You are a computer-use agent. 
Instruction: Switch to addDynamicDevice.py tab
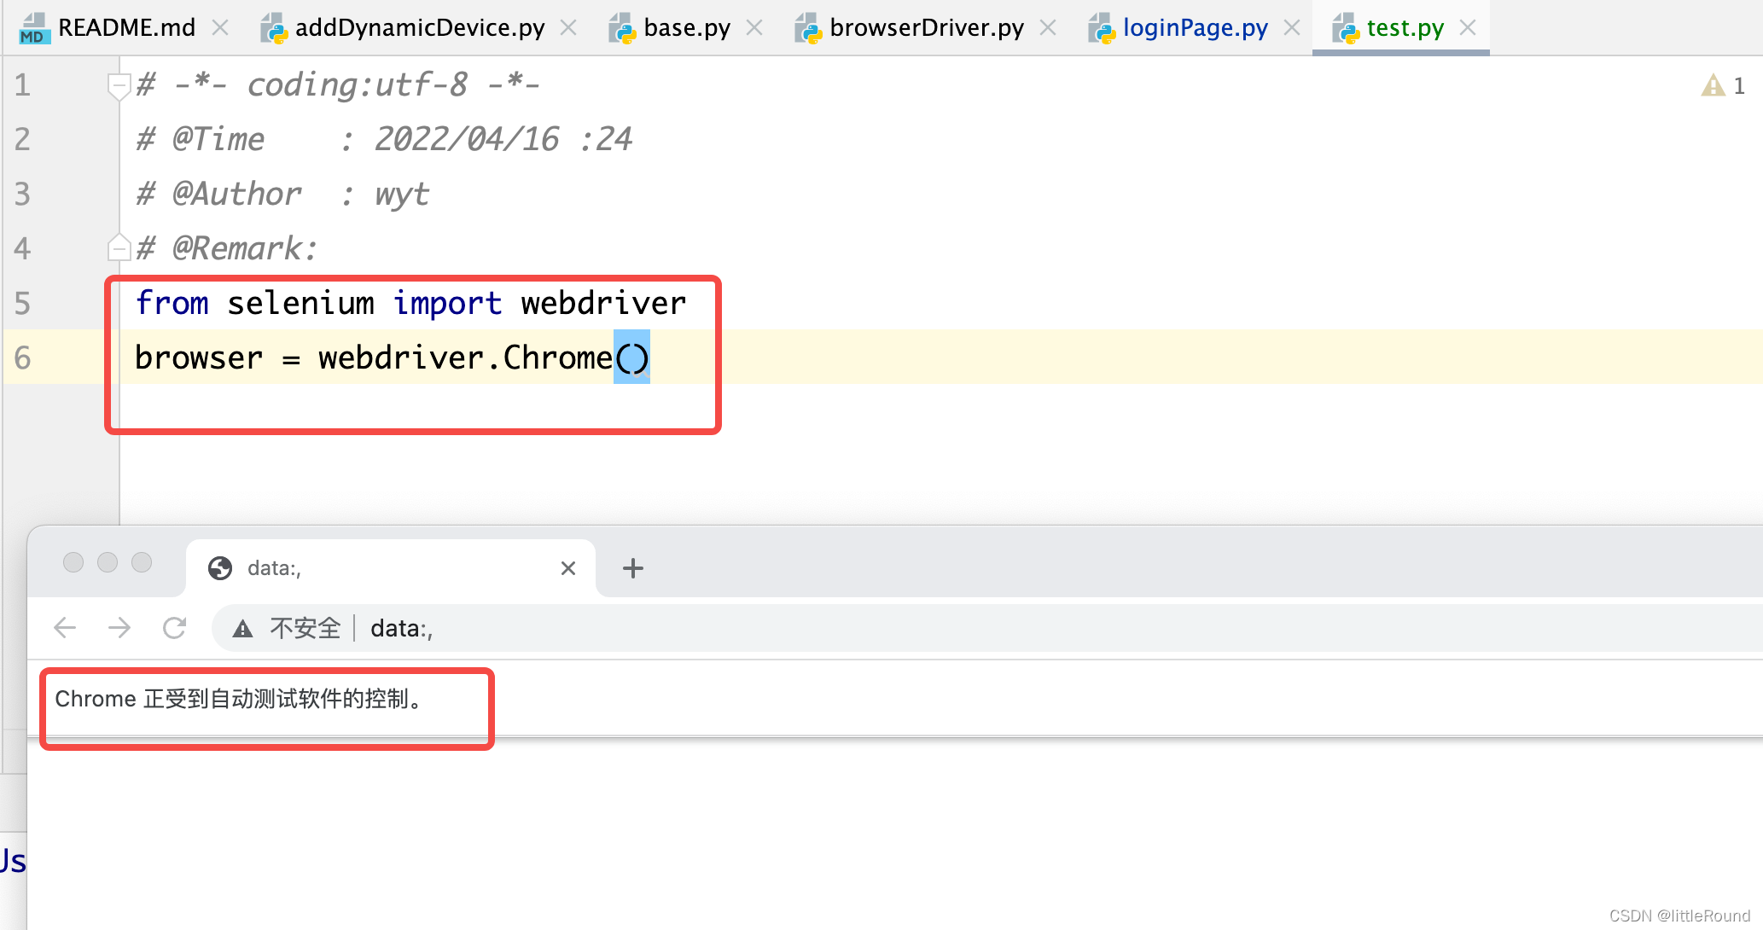point(419,28)
